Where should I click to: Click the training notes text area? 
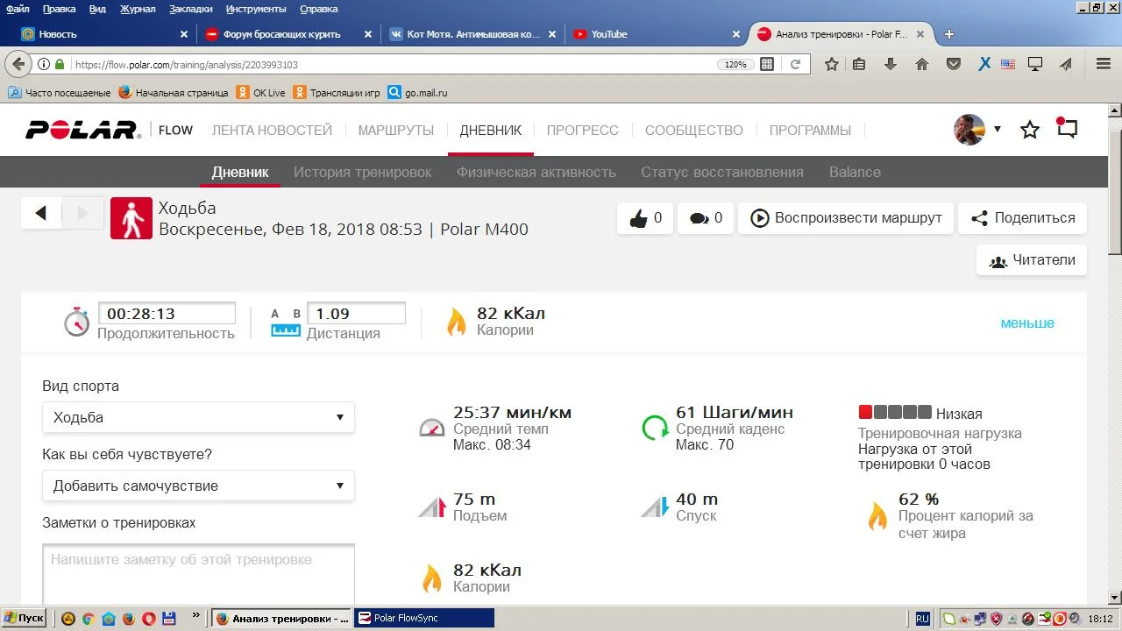(198, 574)
